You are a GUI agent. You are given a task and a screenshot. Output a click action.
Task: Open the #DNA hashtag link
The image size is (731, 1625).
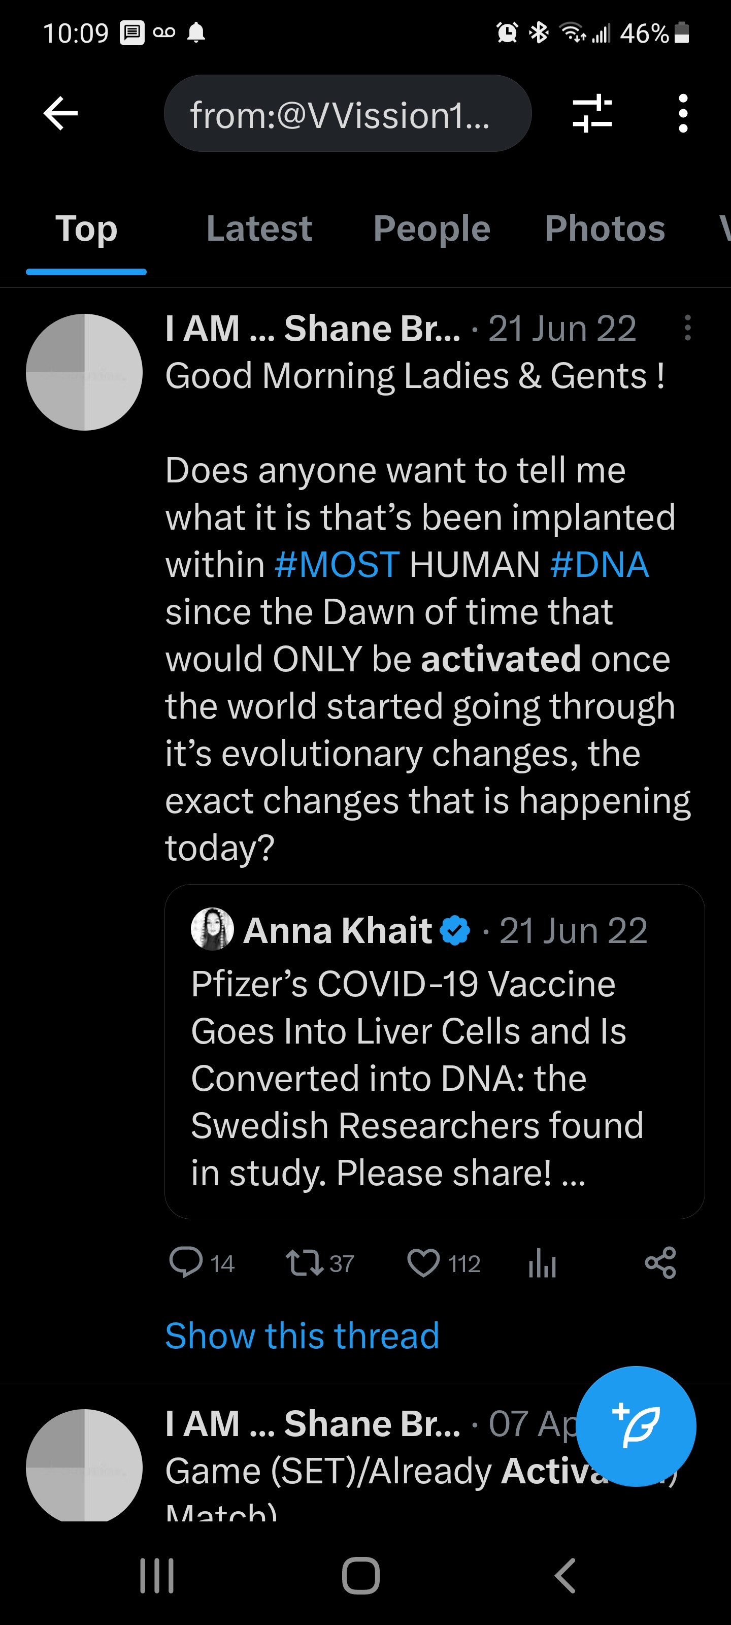point(599,564)
